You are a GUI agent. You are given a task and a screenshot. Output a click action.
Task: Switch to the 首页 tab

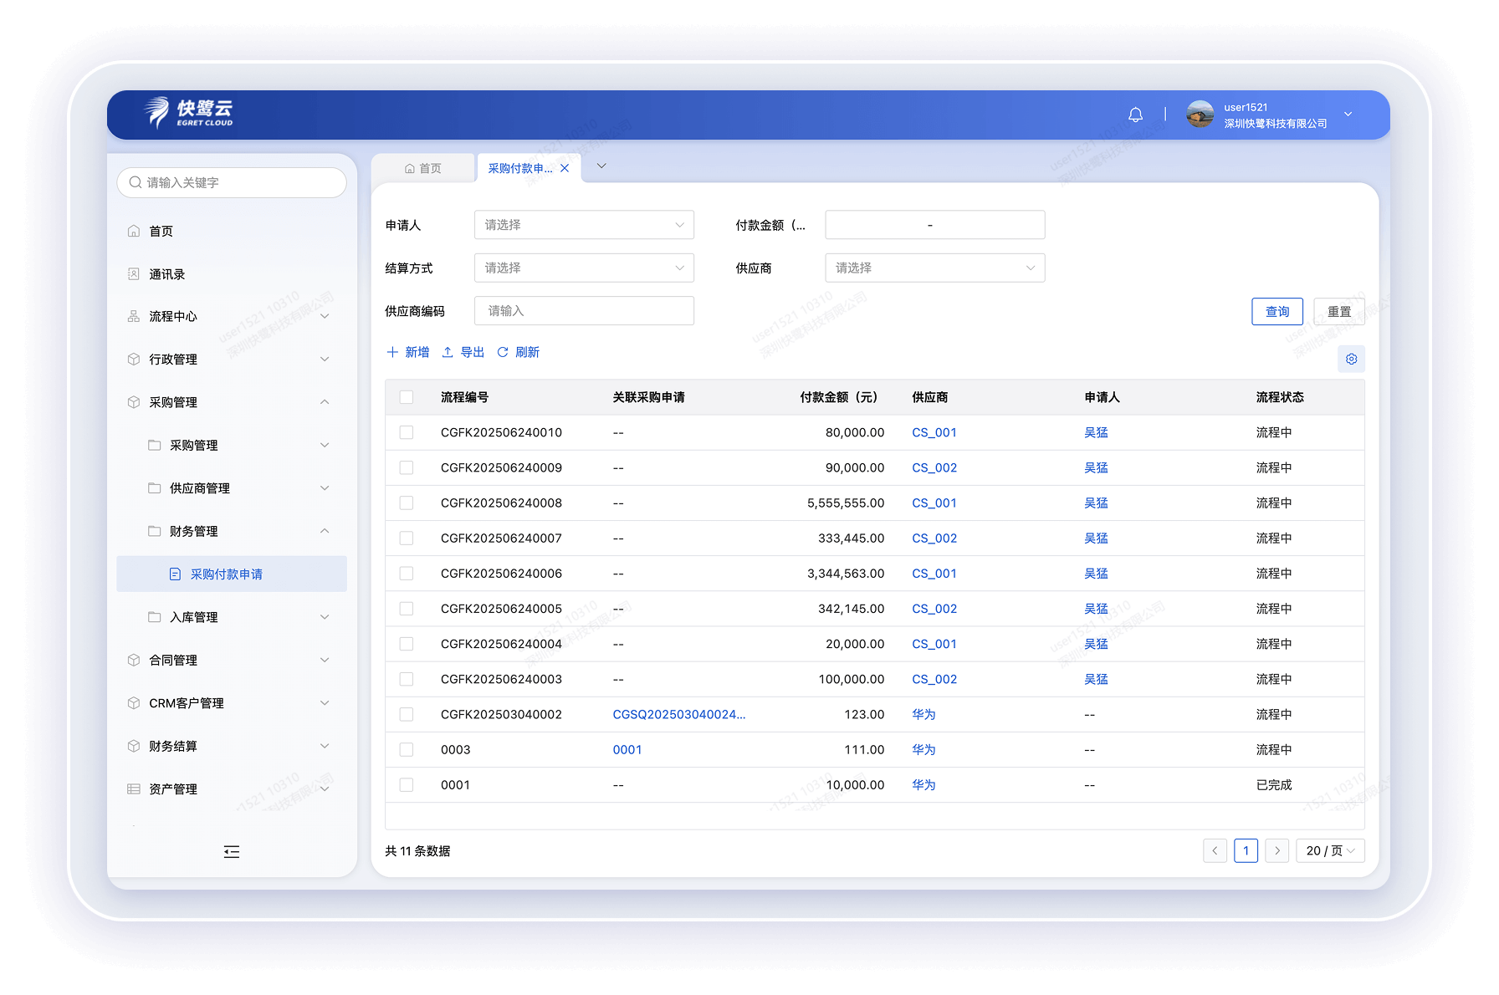tap(423, 168)
